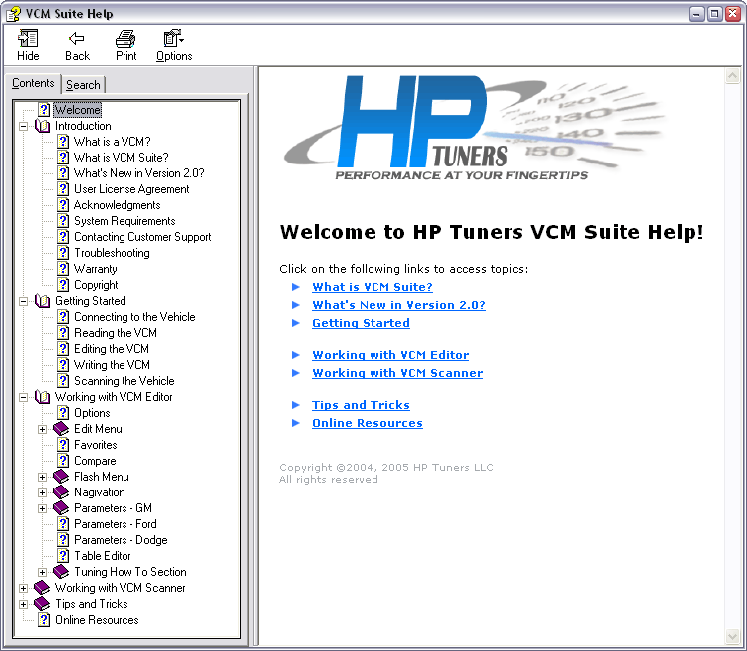Expand the Flash Menu node

(x=42, y=477)
